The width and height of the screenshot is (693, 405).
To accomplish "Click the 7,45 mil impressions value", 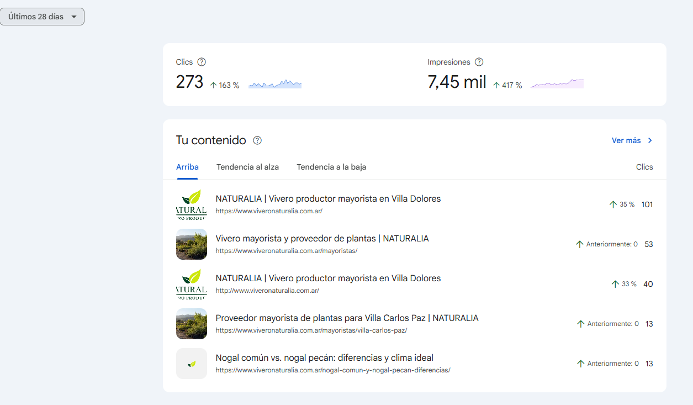I will coord(457,82).
